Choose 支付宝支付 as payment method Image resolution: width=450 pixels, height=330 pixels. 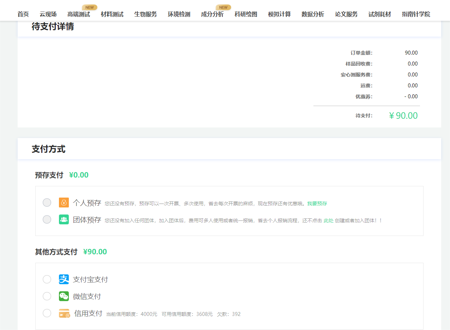[47, 279]
